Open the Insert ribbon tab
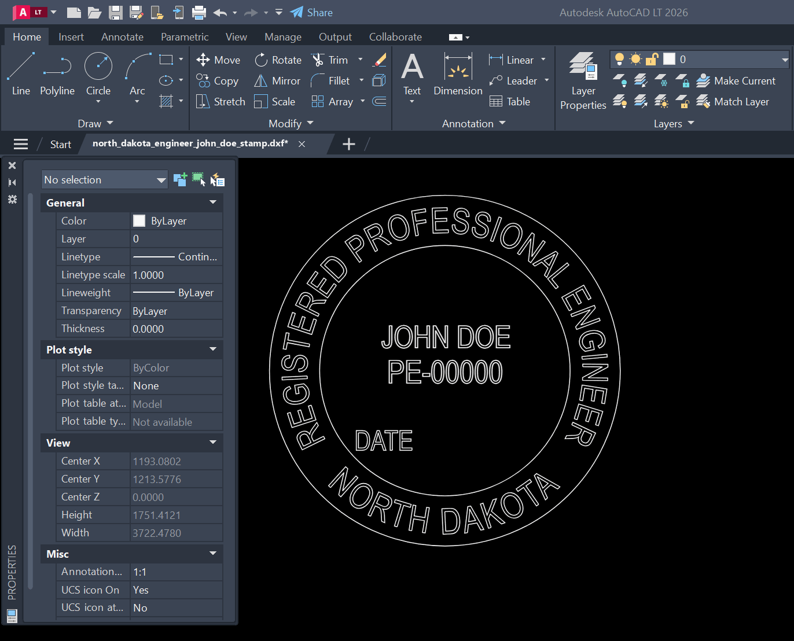 [x=71, y=36]
